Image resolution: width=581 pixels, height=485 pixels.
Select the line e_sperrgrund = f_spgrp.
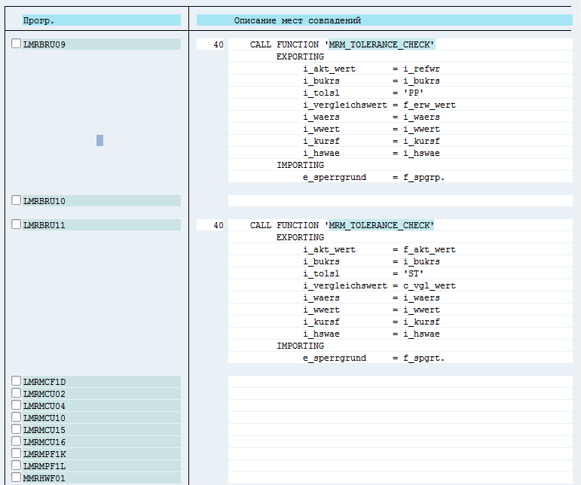pos(374,177)
